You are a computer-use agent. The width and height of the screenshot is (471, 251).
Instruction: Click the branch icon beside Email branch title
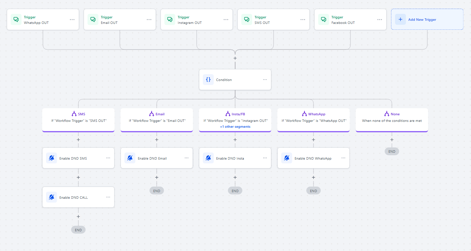(151, 114)
